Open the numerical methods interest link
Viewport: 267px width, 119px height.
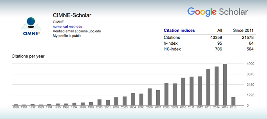(67, 27)
